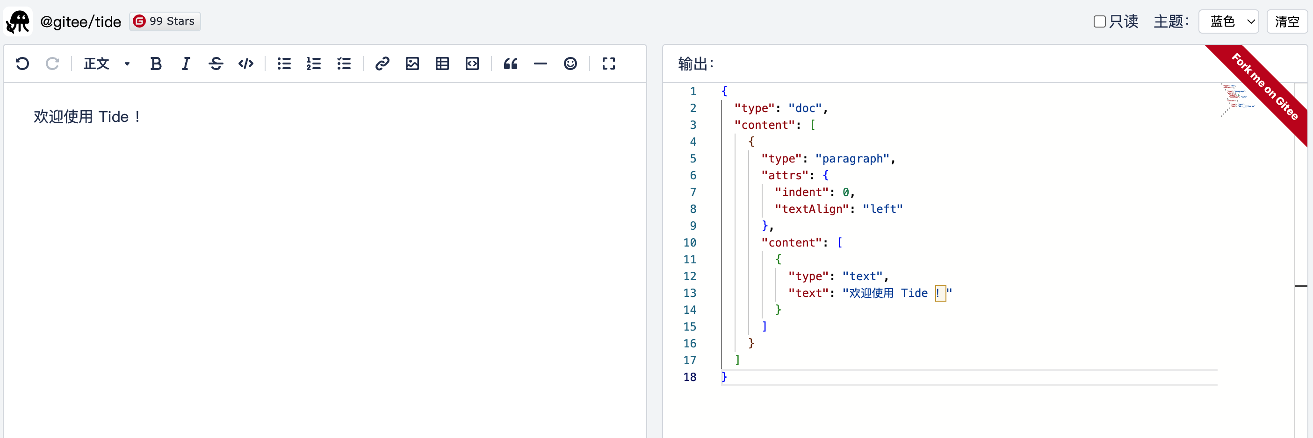Click the editor text 欢迎使用 Tide！

pyautogui.click(x=87, y=117)
